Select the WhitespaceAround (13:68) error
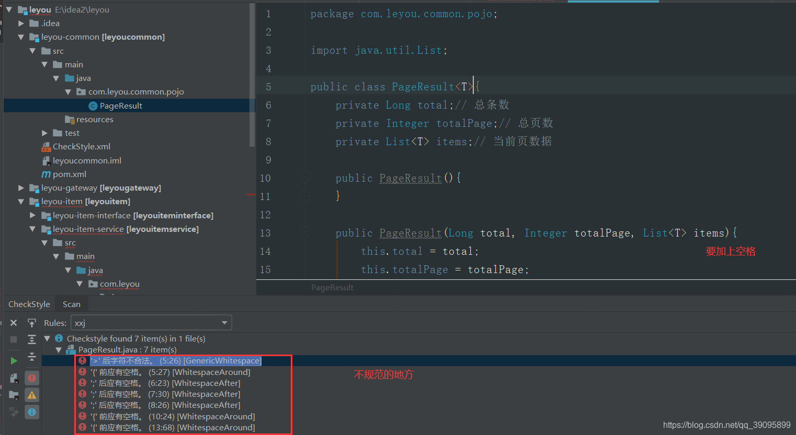The width and height of the screenshot is (796, 435). [173, 427]
